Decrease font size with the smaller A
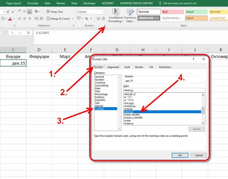 13,12
